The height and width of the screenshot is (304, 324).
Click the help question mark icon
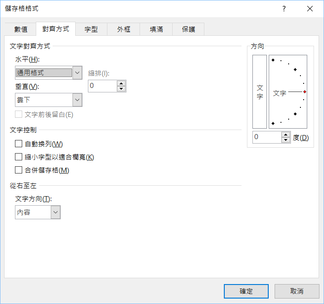click(284, 9)
